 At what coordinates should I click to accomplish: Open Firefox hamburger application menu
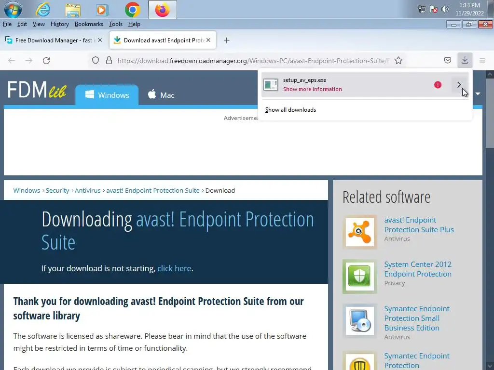[x=482, y=60]
